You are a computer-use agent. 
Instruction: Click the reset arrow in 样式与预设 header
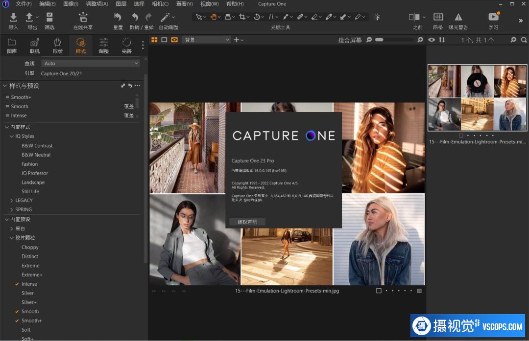(130, 86)
